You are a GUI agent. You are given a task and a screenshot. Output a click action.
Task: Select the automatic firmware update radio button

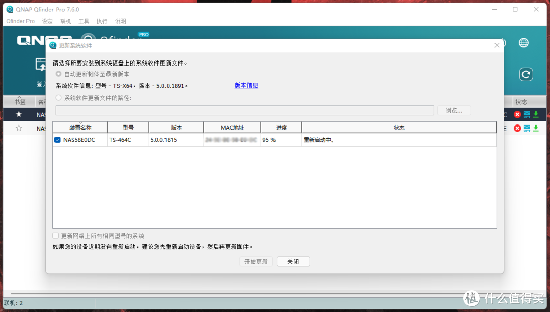click(x=58, y=74)
